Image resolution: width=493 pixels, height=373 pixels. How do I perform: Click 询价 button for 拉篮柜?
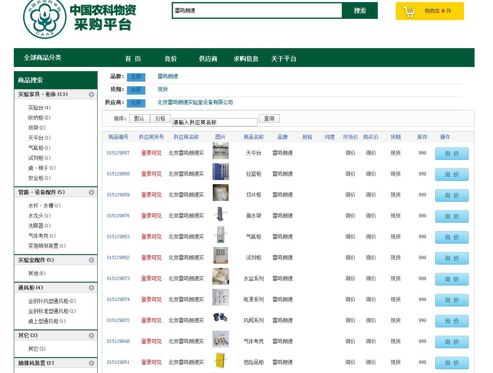[x=452, y=175]
